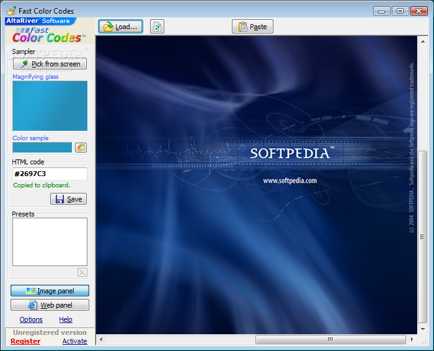The height and width of the screenshot is (351, 434).
Task: Click the refresh image icon button
Action: 157,27
